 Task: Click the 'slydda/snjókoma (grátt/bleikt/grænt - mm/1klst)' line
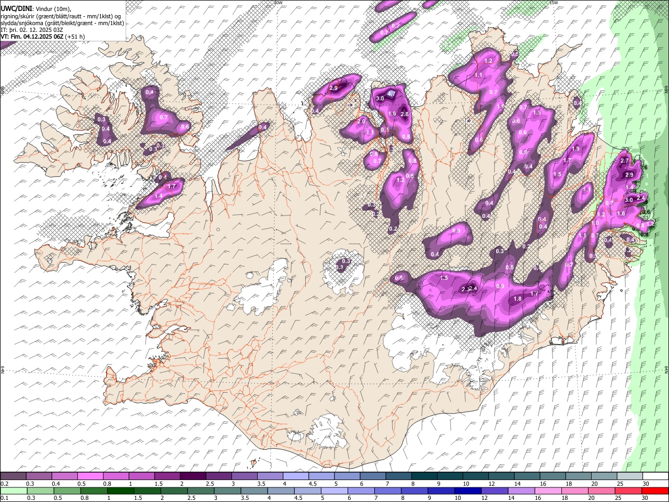tap(62, 23)
